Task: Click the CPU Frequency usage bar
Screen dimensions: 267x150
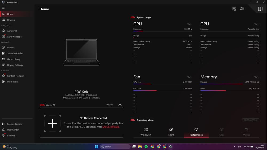Action: 163,31
